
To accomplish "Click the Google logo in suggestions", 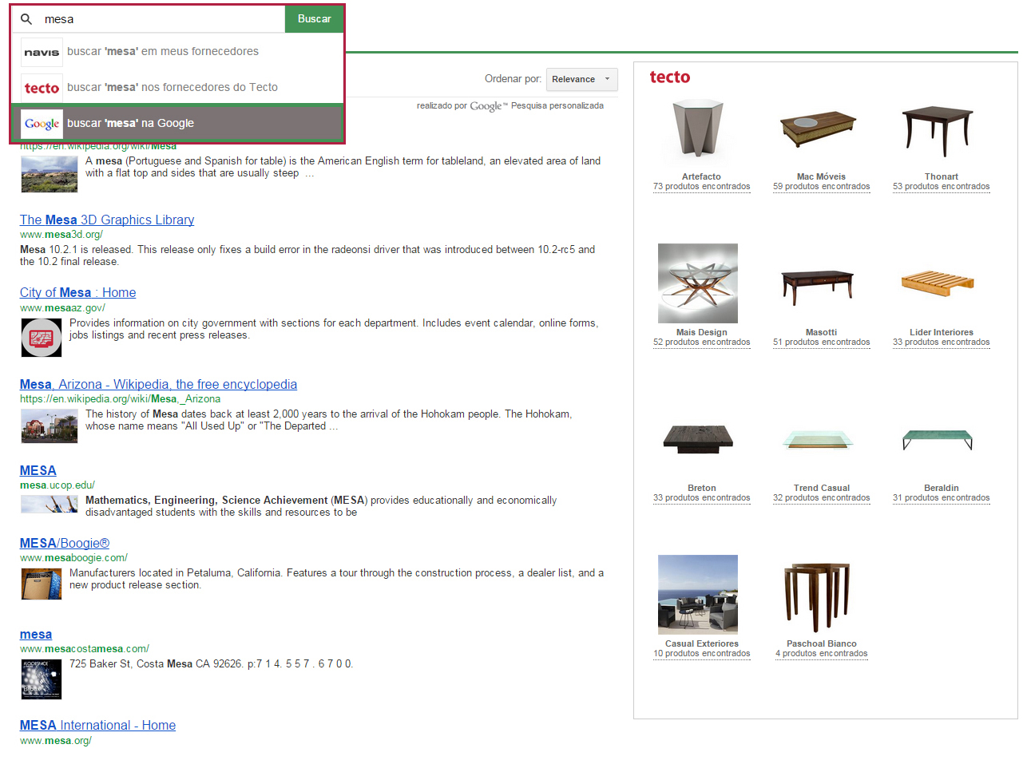I will coord(42,124).
